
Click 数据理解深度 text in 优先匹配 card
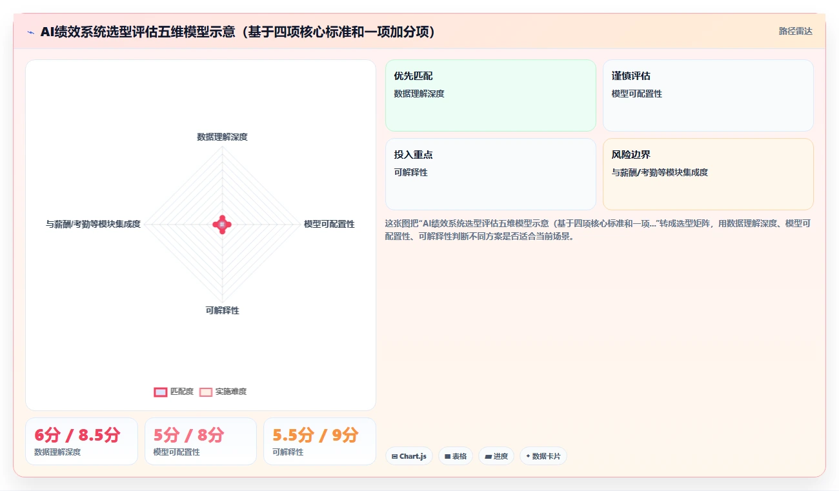(x=419, y=94)
